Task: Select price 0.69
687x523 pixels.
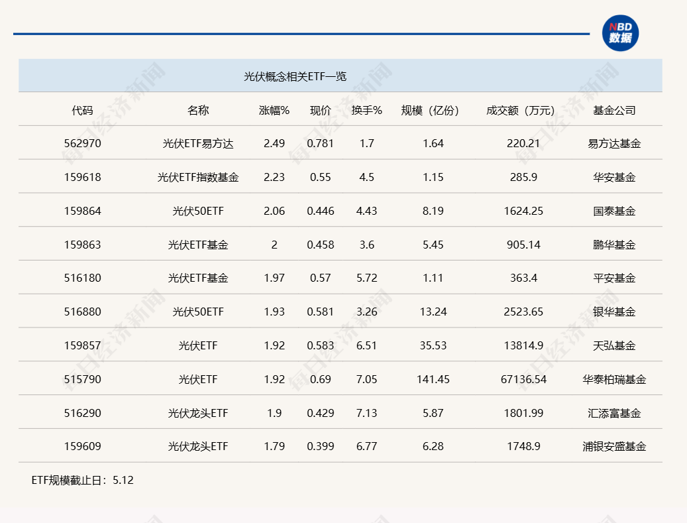Action: click(x=320, y=379)
